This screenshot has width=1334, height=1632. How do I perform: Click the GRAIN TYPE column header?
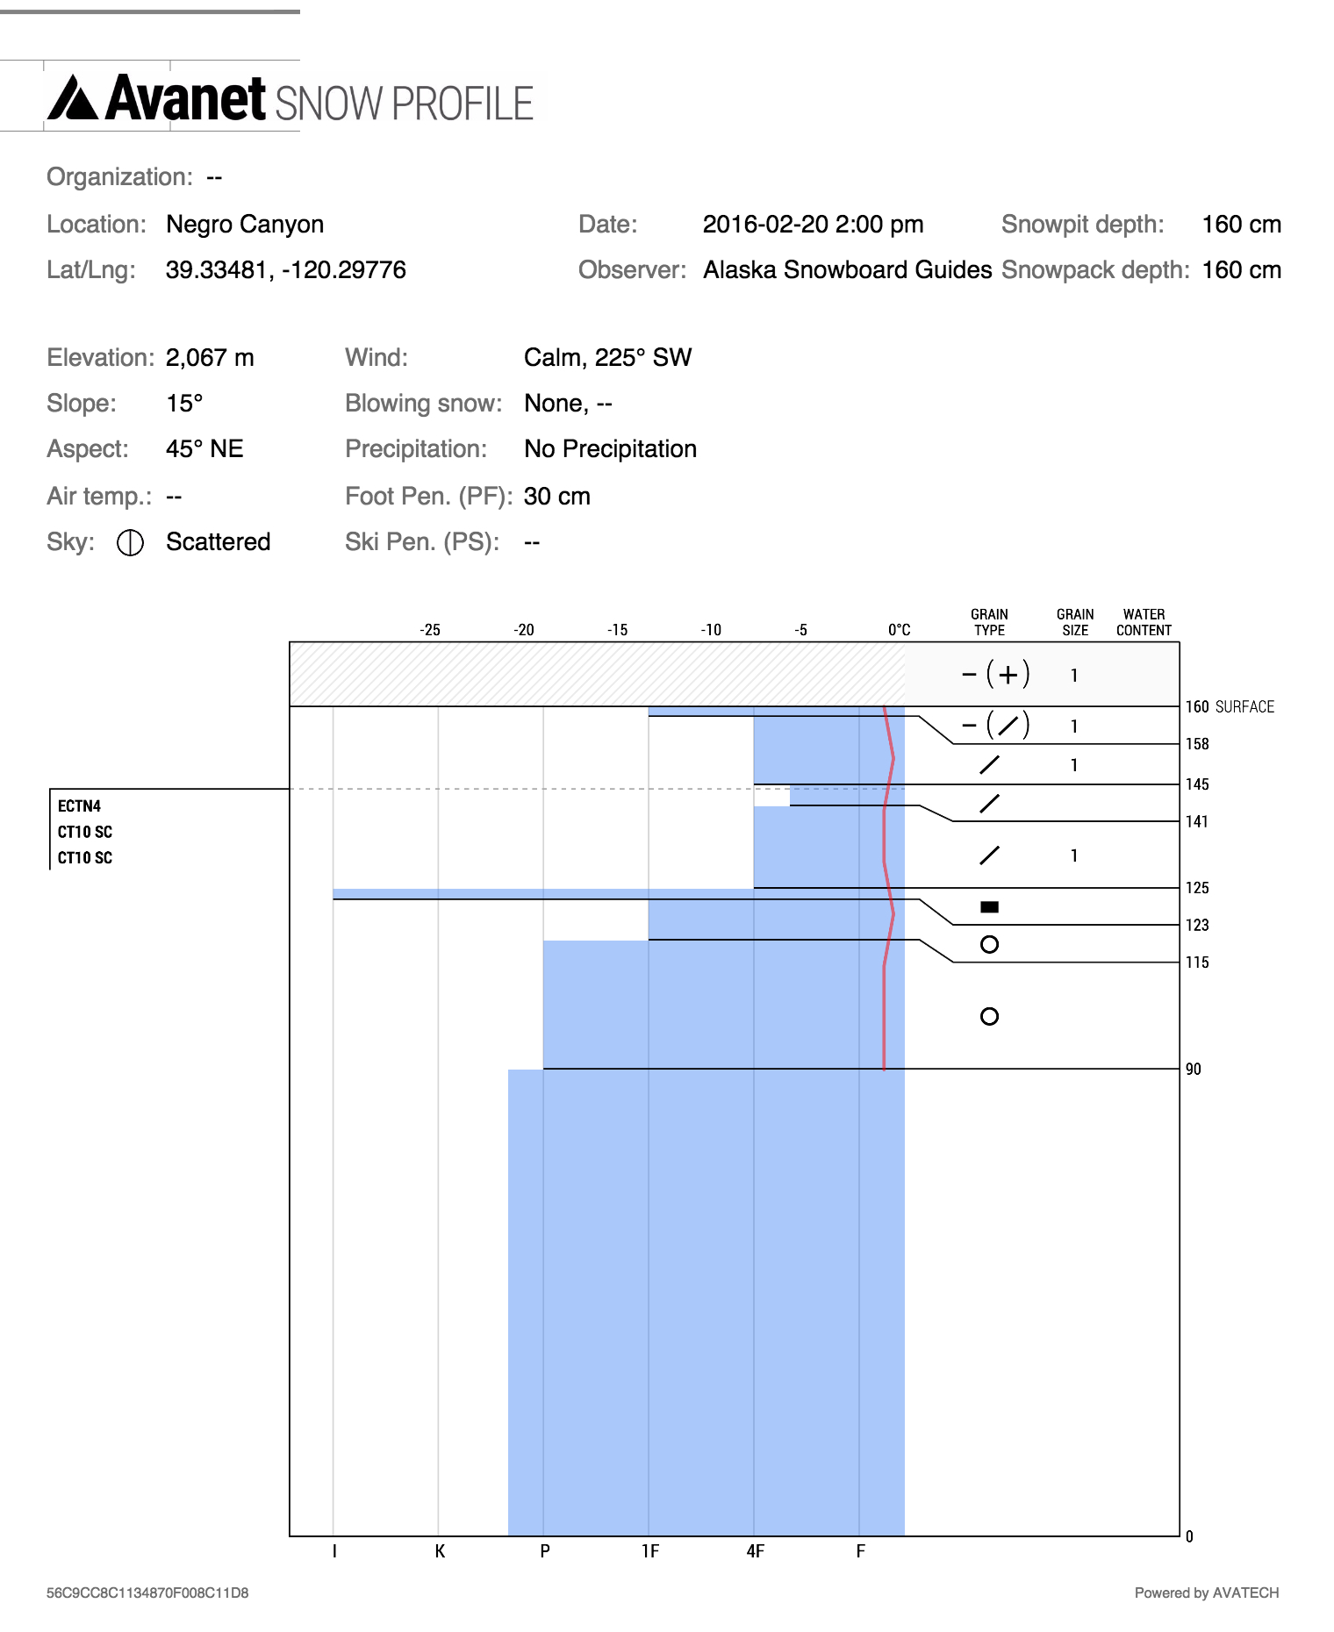(989, 622)
